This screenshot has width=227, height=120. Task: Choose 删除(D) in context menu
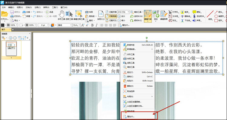coord(138,86)
